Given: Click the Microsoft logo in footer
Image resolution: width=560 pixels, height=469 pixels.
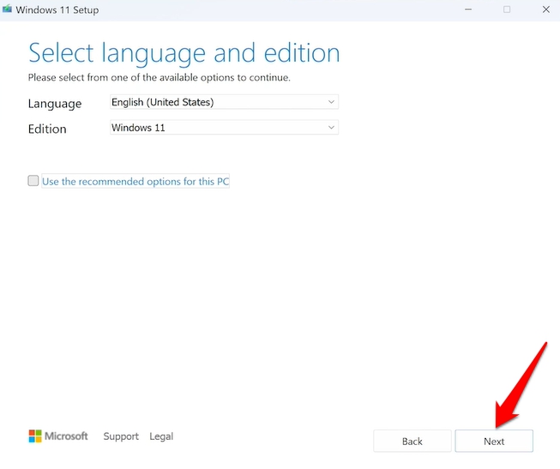Looking at the screenshot, I should [x=58, y=436].
